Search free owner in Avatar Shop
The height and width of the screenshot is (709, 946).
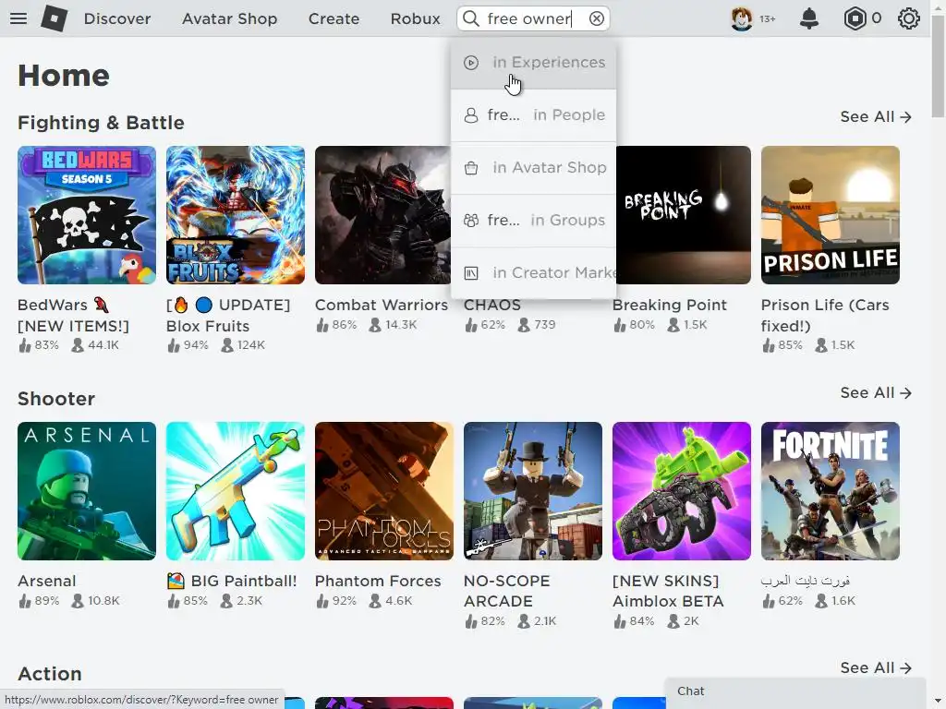tap(533, 168)
